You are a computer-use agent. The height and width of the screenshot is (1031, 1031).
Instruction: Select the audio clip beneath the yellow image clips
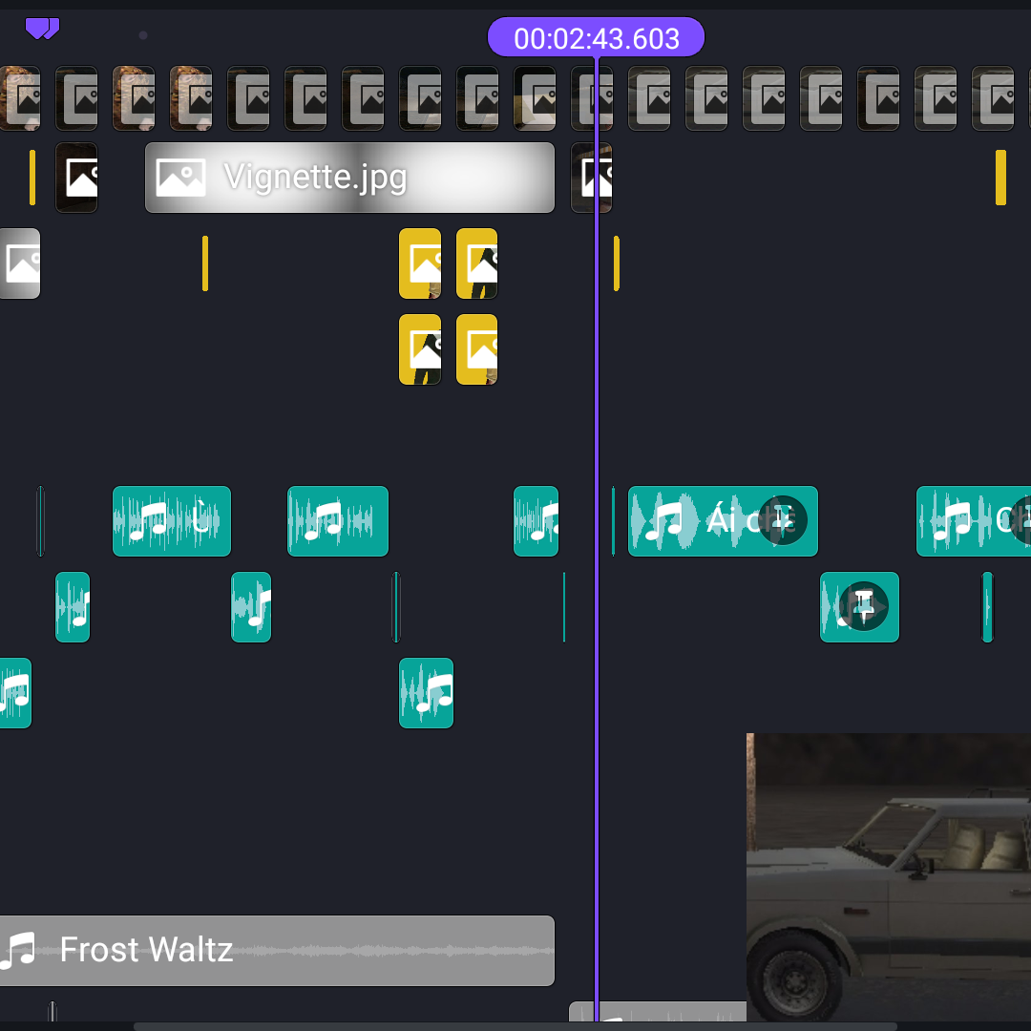(x=426, y=693)
